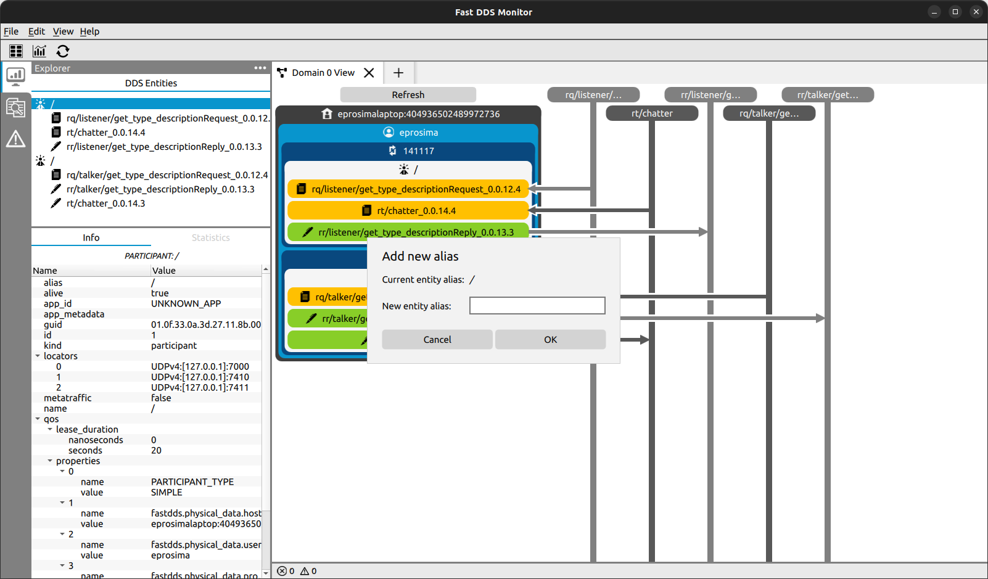Select rt/chatter_0.0.14.4 in DDS Entities list
This screenshot has width=988, height=579.
tap(105, 133)
